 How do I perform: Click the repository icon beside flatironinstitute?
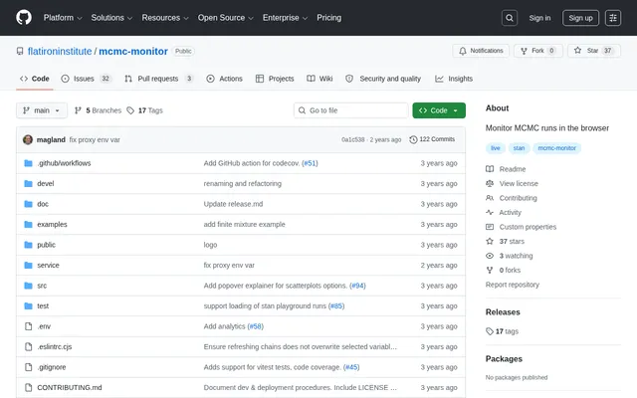click(20, 51)
